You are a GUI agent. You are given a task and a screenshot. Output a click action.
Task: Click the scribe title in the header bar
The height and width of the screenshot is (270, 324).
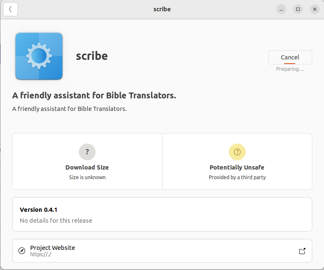point(162,9)
